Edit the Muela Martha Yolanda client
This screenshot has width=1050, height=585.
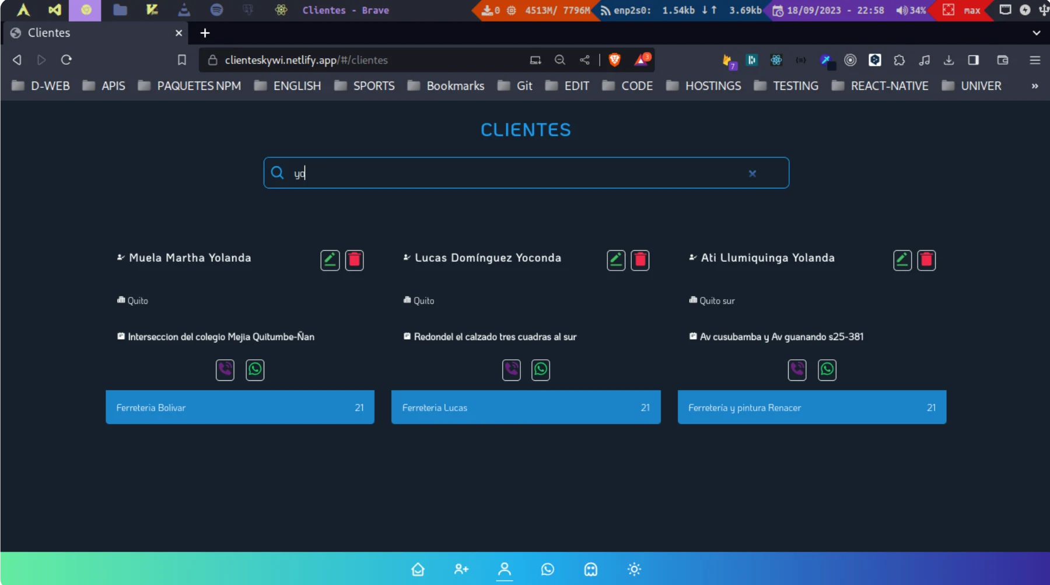coord(330,260)
